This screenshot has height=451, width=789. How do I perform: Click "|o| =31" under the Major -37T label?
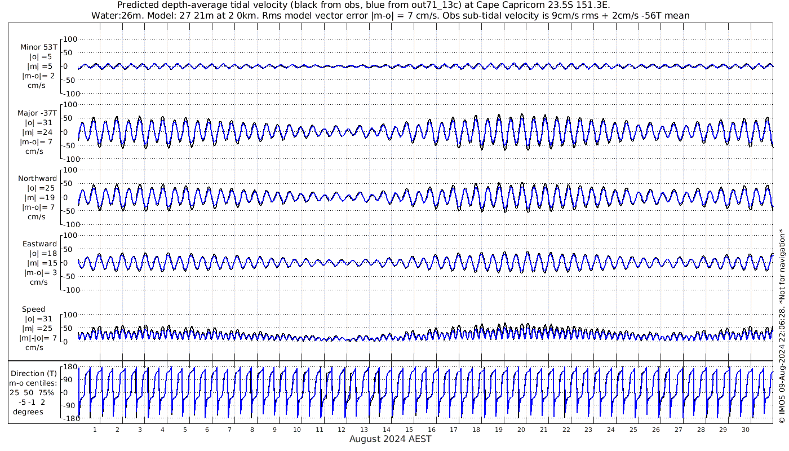(39, 123)
